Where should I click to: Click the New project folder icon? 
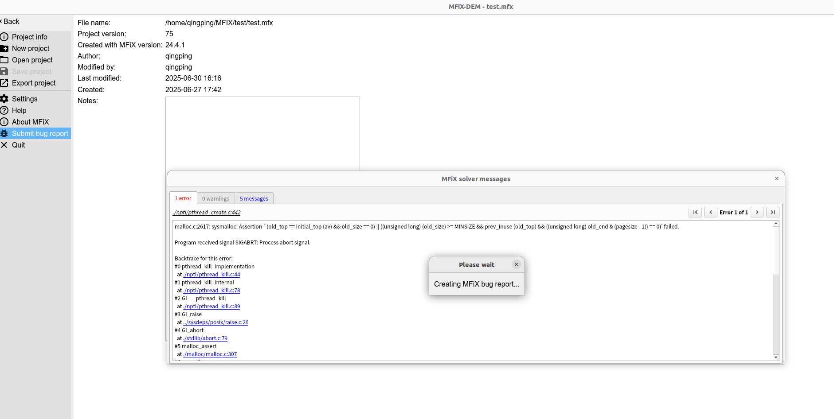tap(4, 48)
